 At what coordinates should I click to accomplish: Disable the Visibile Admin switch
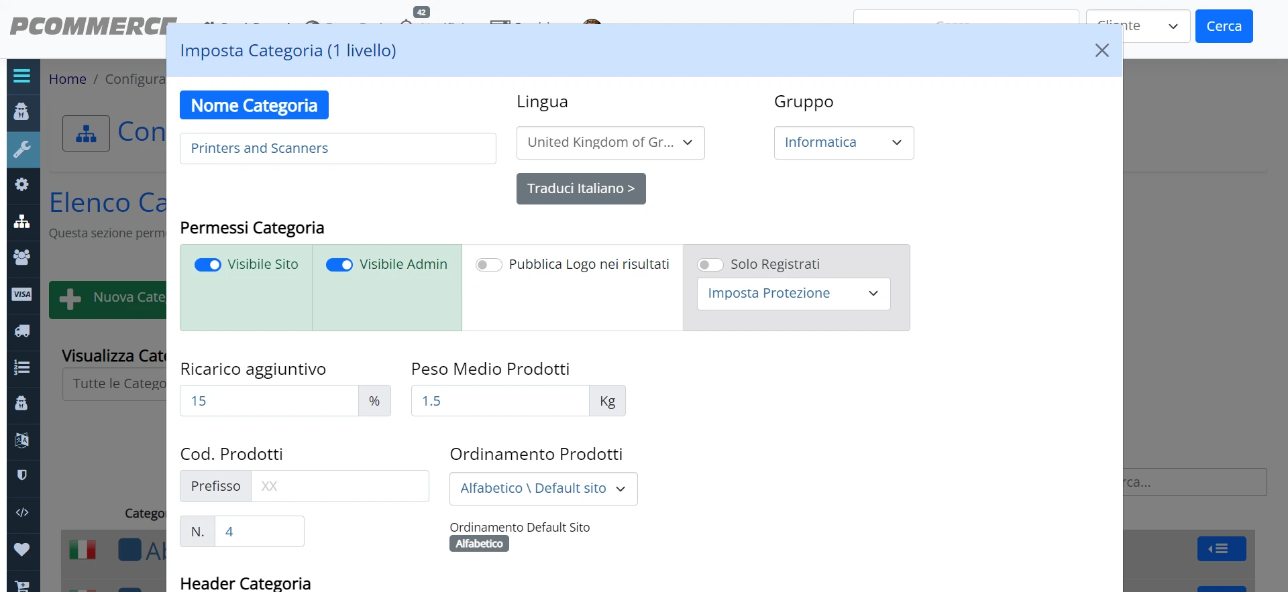coord(339,265)
